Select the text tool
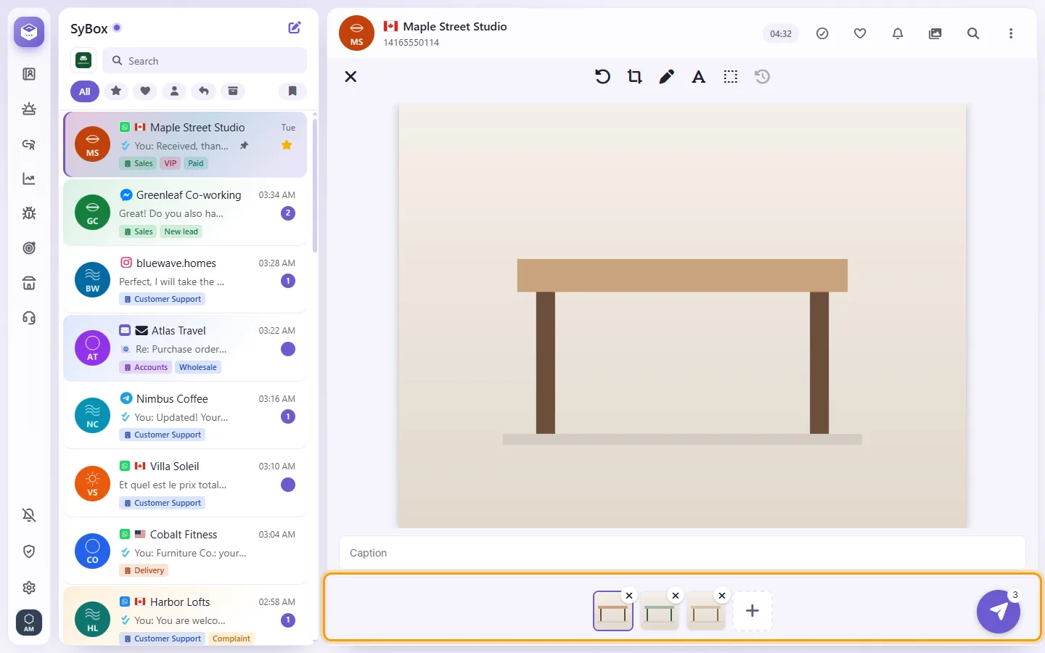Image resolution: width=1045 pixels, height=653 pixels. click(698, 77)
